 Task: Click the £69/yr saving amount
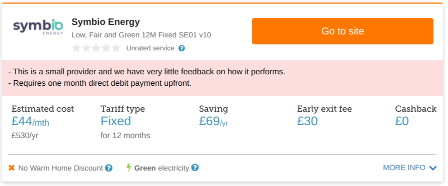click(213, 122)
